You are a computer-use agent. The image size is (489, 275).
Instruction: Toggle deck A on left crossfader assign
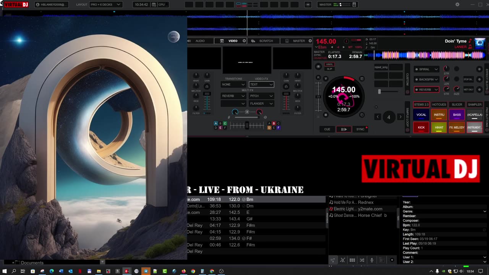pyautogui.click(x=216, y=123)
